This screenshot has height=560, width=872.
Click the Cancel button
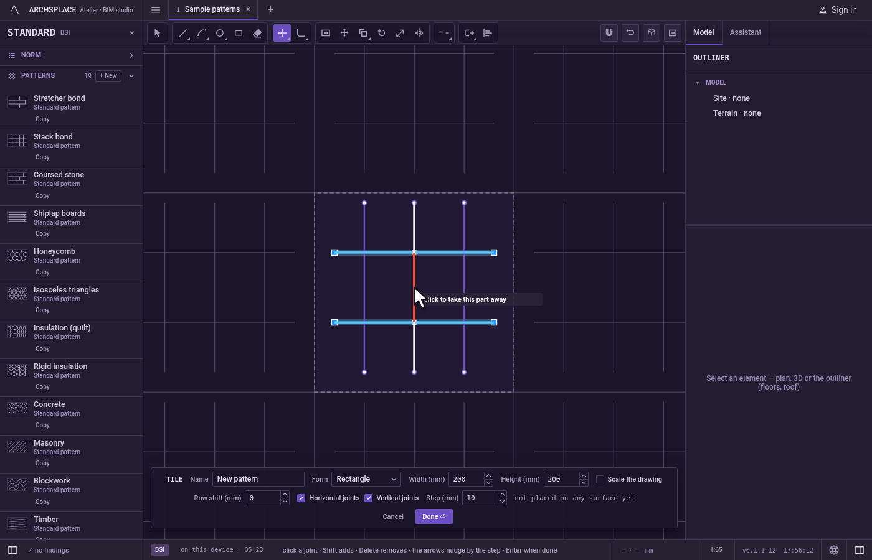pos(393,516)
